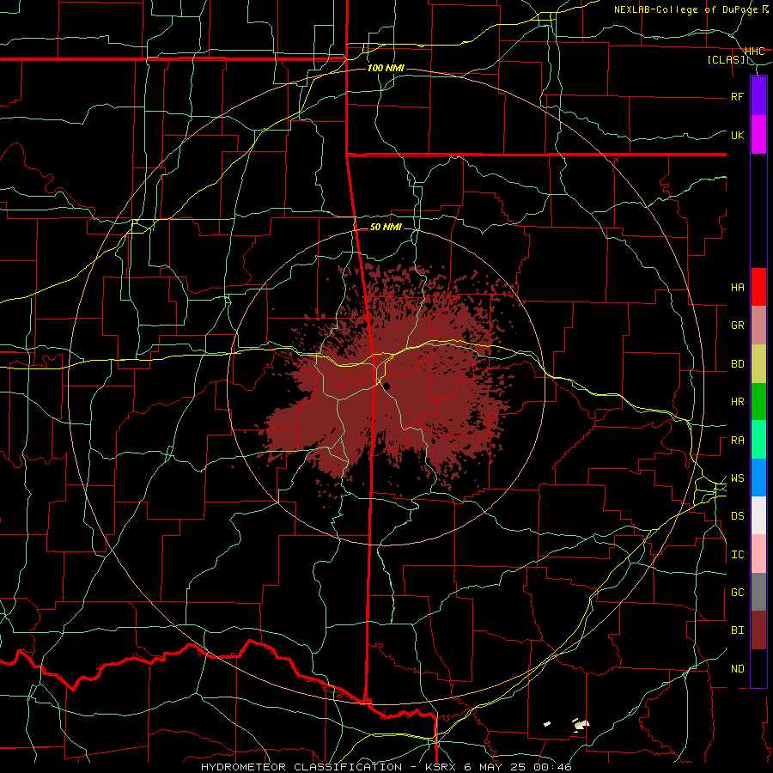The height and width of the screenshot is (773, 773).
Task: Click the RA legend label
Action: (x=737, y=441)
